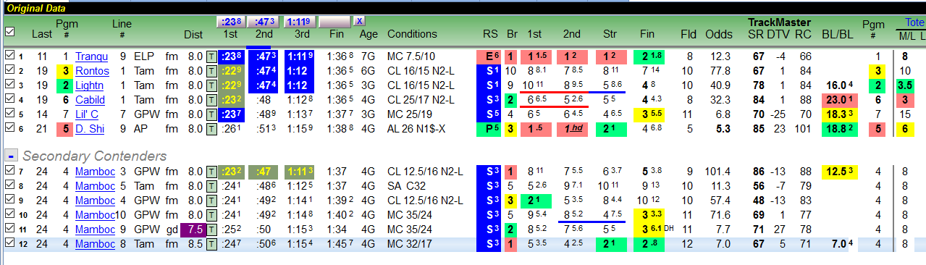The height and width of the screenshot is (265, 926).
Task: Click the TrackMaster header label
Action: point(779,22)
